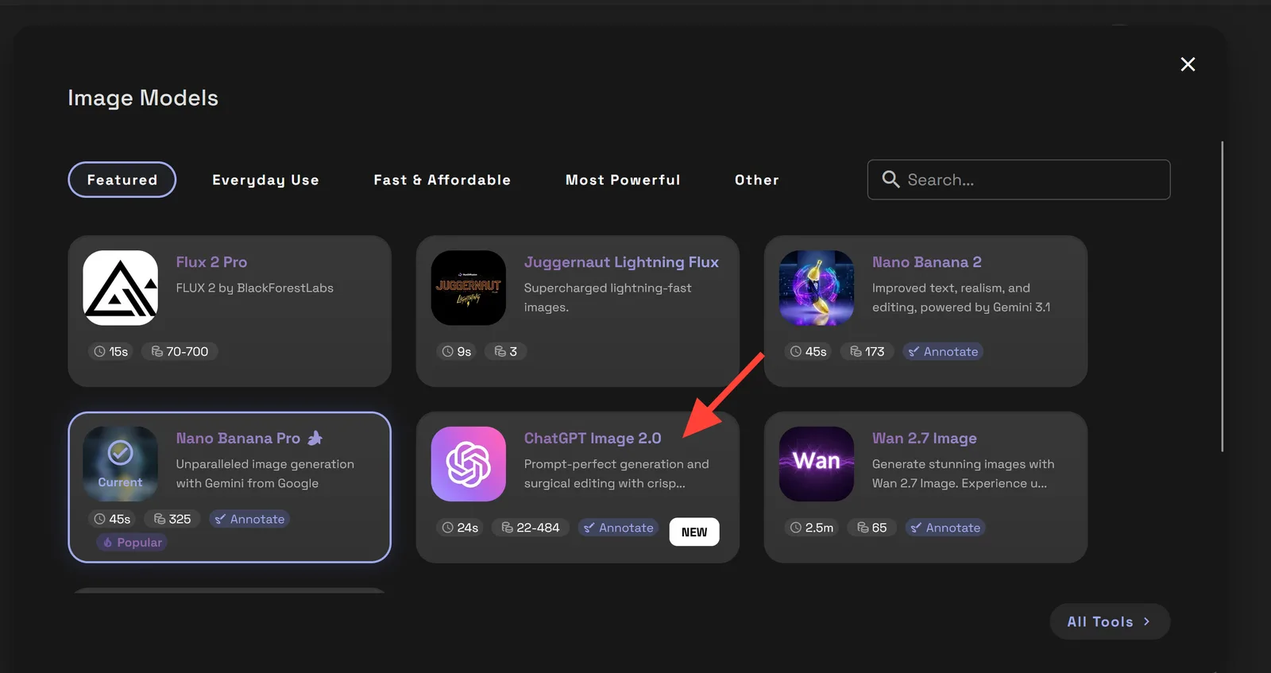Screen dimensions: 1271x673
Task: Click the ChatGPT Image 2.0 logo icon
Action: (468, 464)
